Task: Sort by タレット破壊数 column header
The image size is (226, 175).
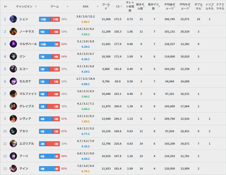Action: point(130,7)
